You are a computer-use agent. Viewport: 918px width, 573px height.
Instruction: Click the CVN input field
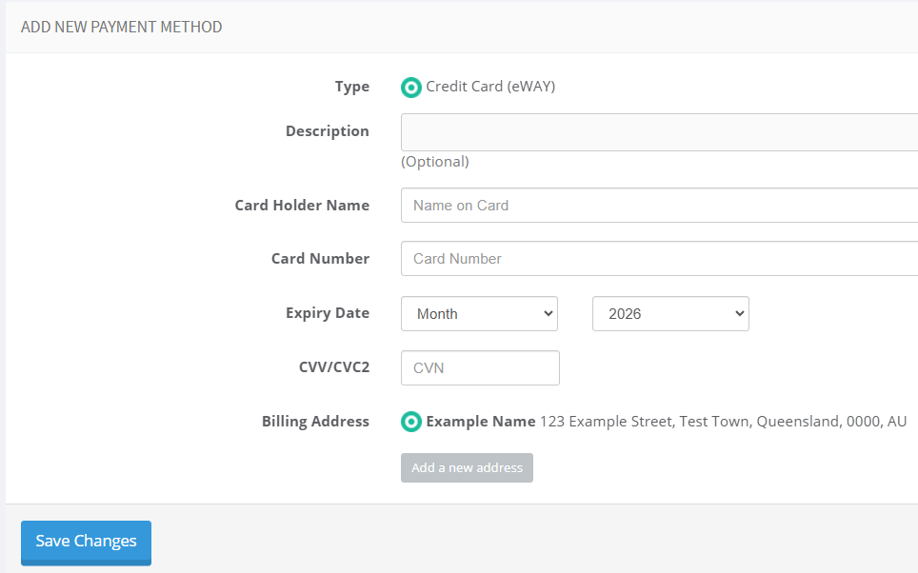pos(480,368)
